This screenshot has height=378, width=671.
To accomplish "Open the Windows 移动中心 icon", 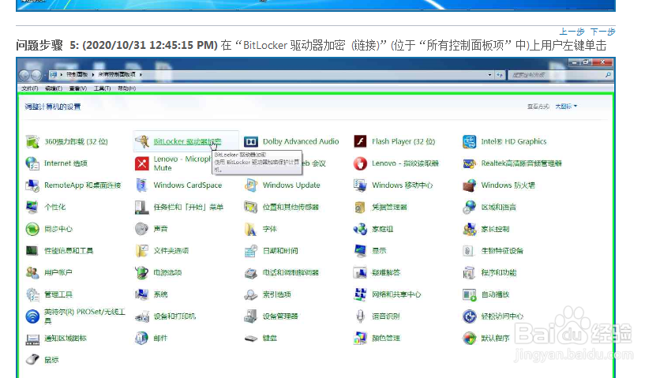I will [360, 185].
